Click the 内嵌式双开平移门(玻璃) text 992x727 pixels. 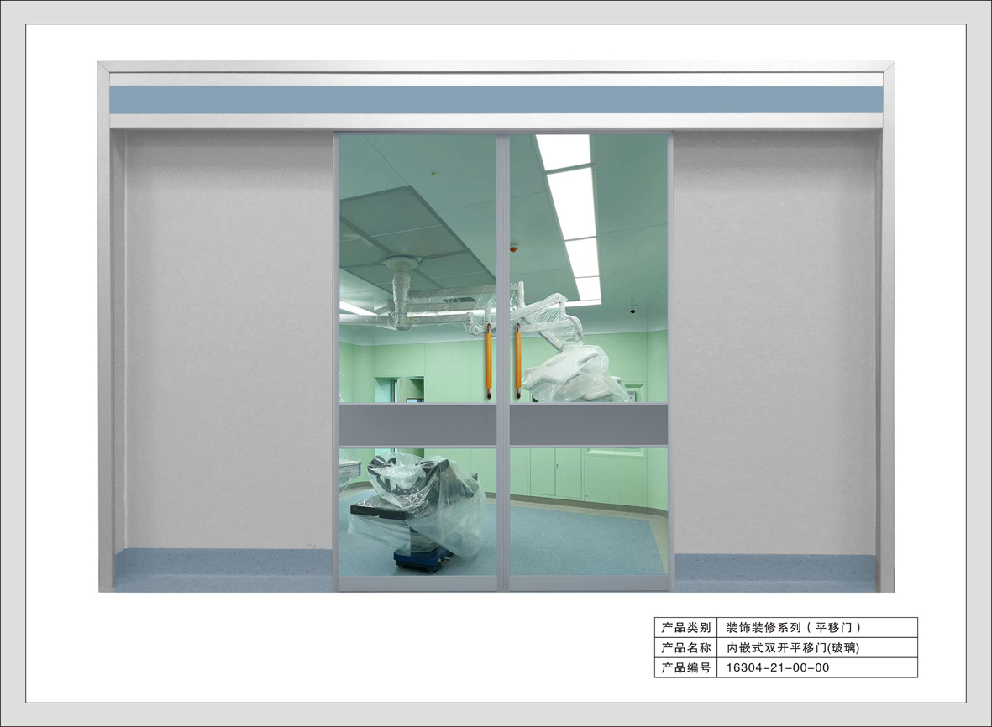[792, 647]
